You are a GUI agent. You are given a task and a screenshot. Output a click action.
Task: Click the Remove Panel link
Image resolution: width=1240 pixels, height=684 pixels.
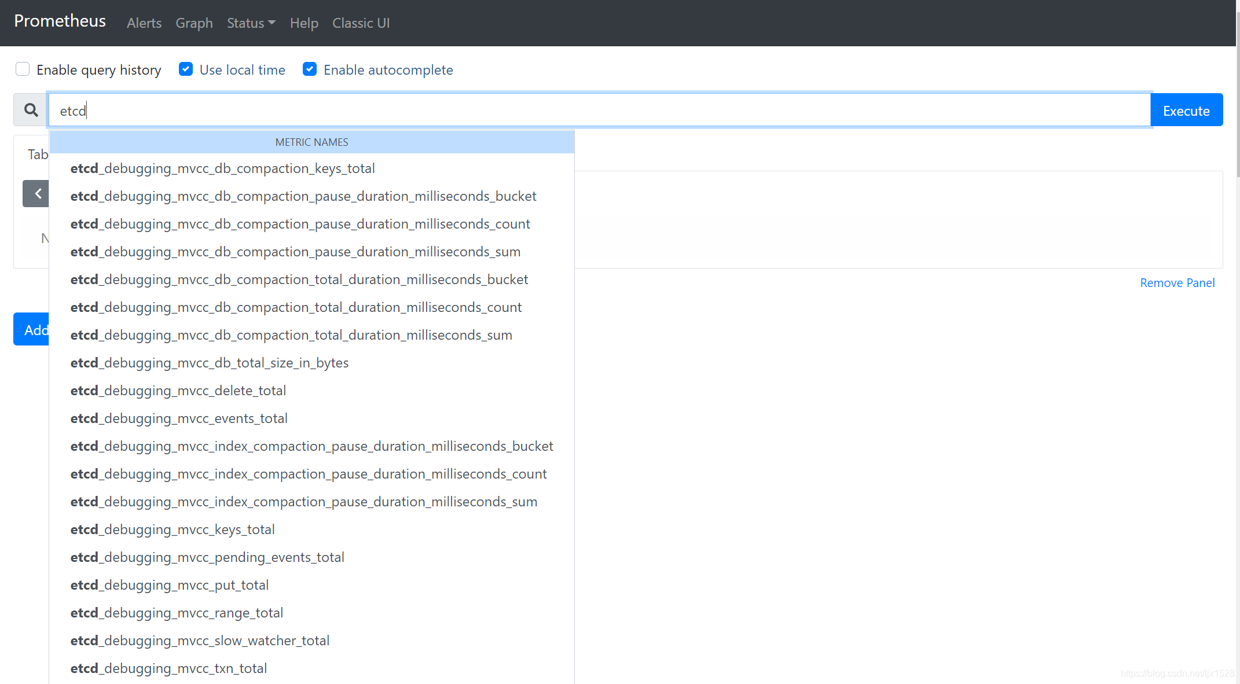tap(1177, 283)
